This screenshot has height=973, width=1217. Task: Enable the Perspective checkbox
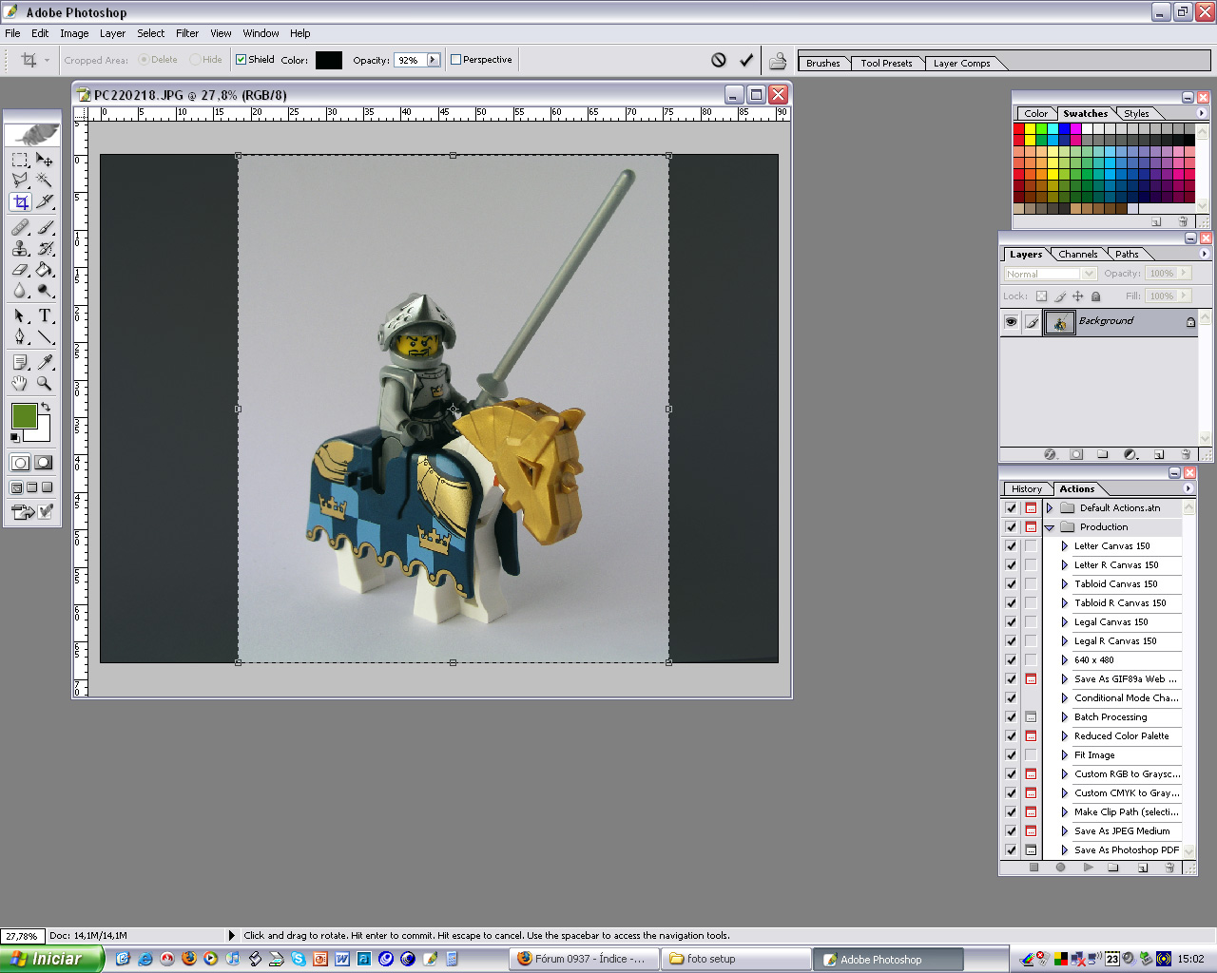pyautogui.click(x=455, y=60)
